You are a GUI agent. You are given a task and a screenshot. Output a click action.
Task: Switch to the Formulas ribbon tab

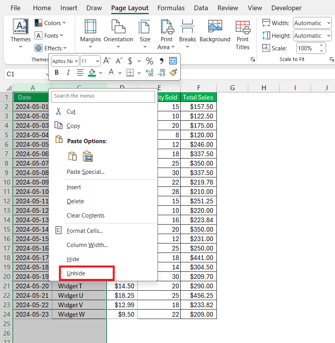[x=171, y=8]
